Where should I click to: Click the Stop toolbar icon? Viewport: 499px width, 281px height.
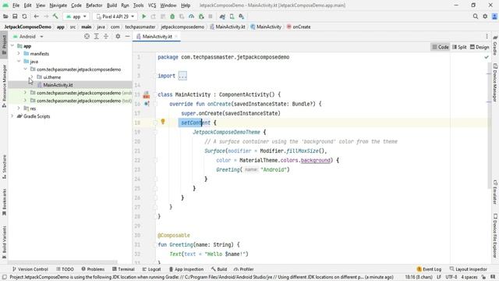tap(211, 16)
